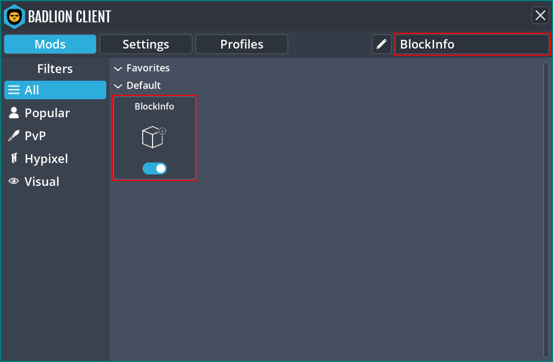Collapse the Default section
The width and height of the screenshot is (553, 362).
(118, 86)
